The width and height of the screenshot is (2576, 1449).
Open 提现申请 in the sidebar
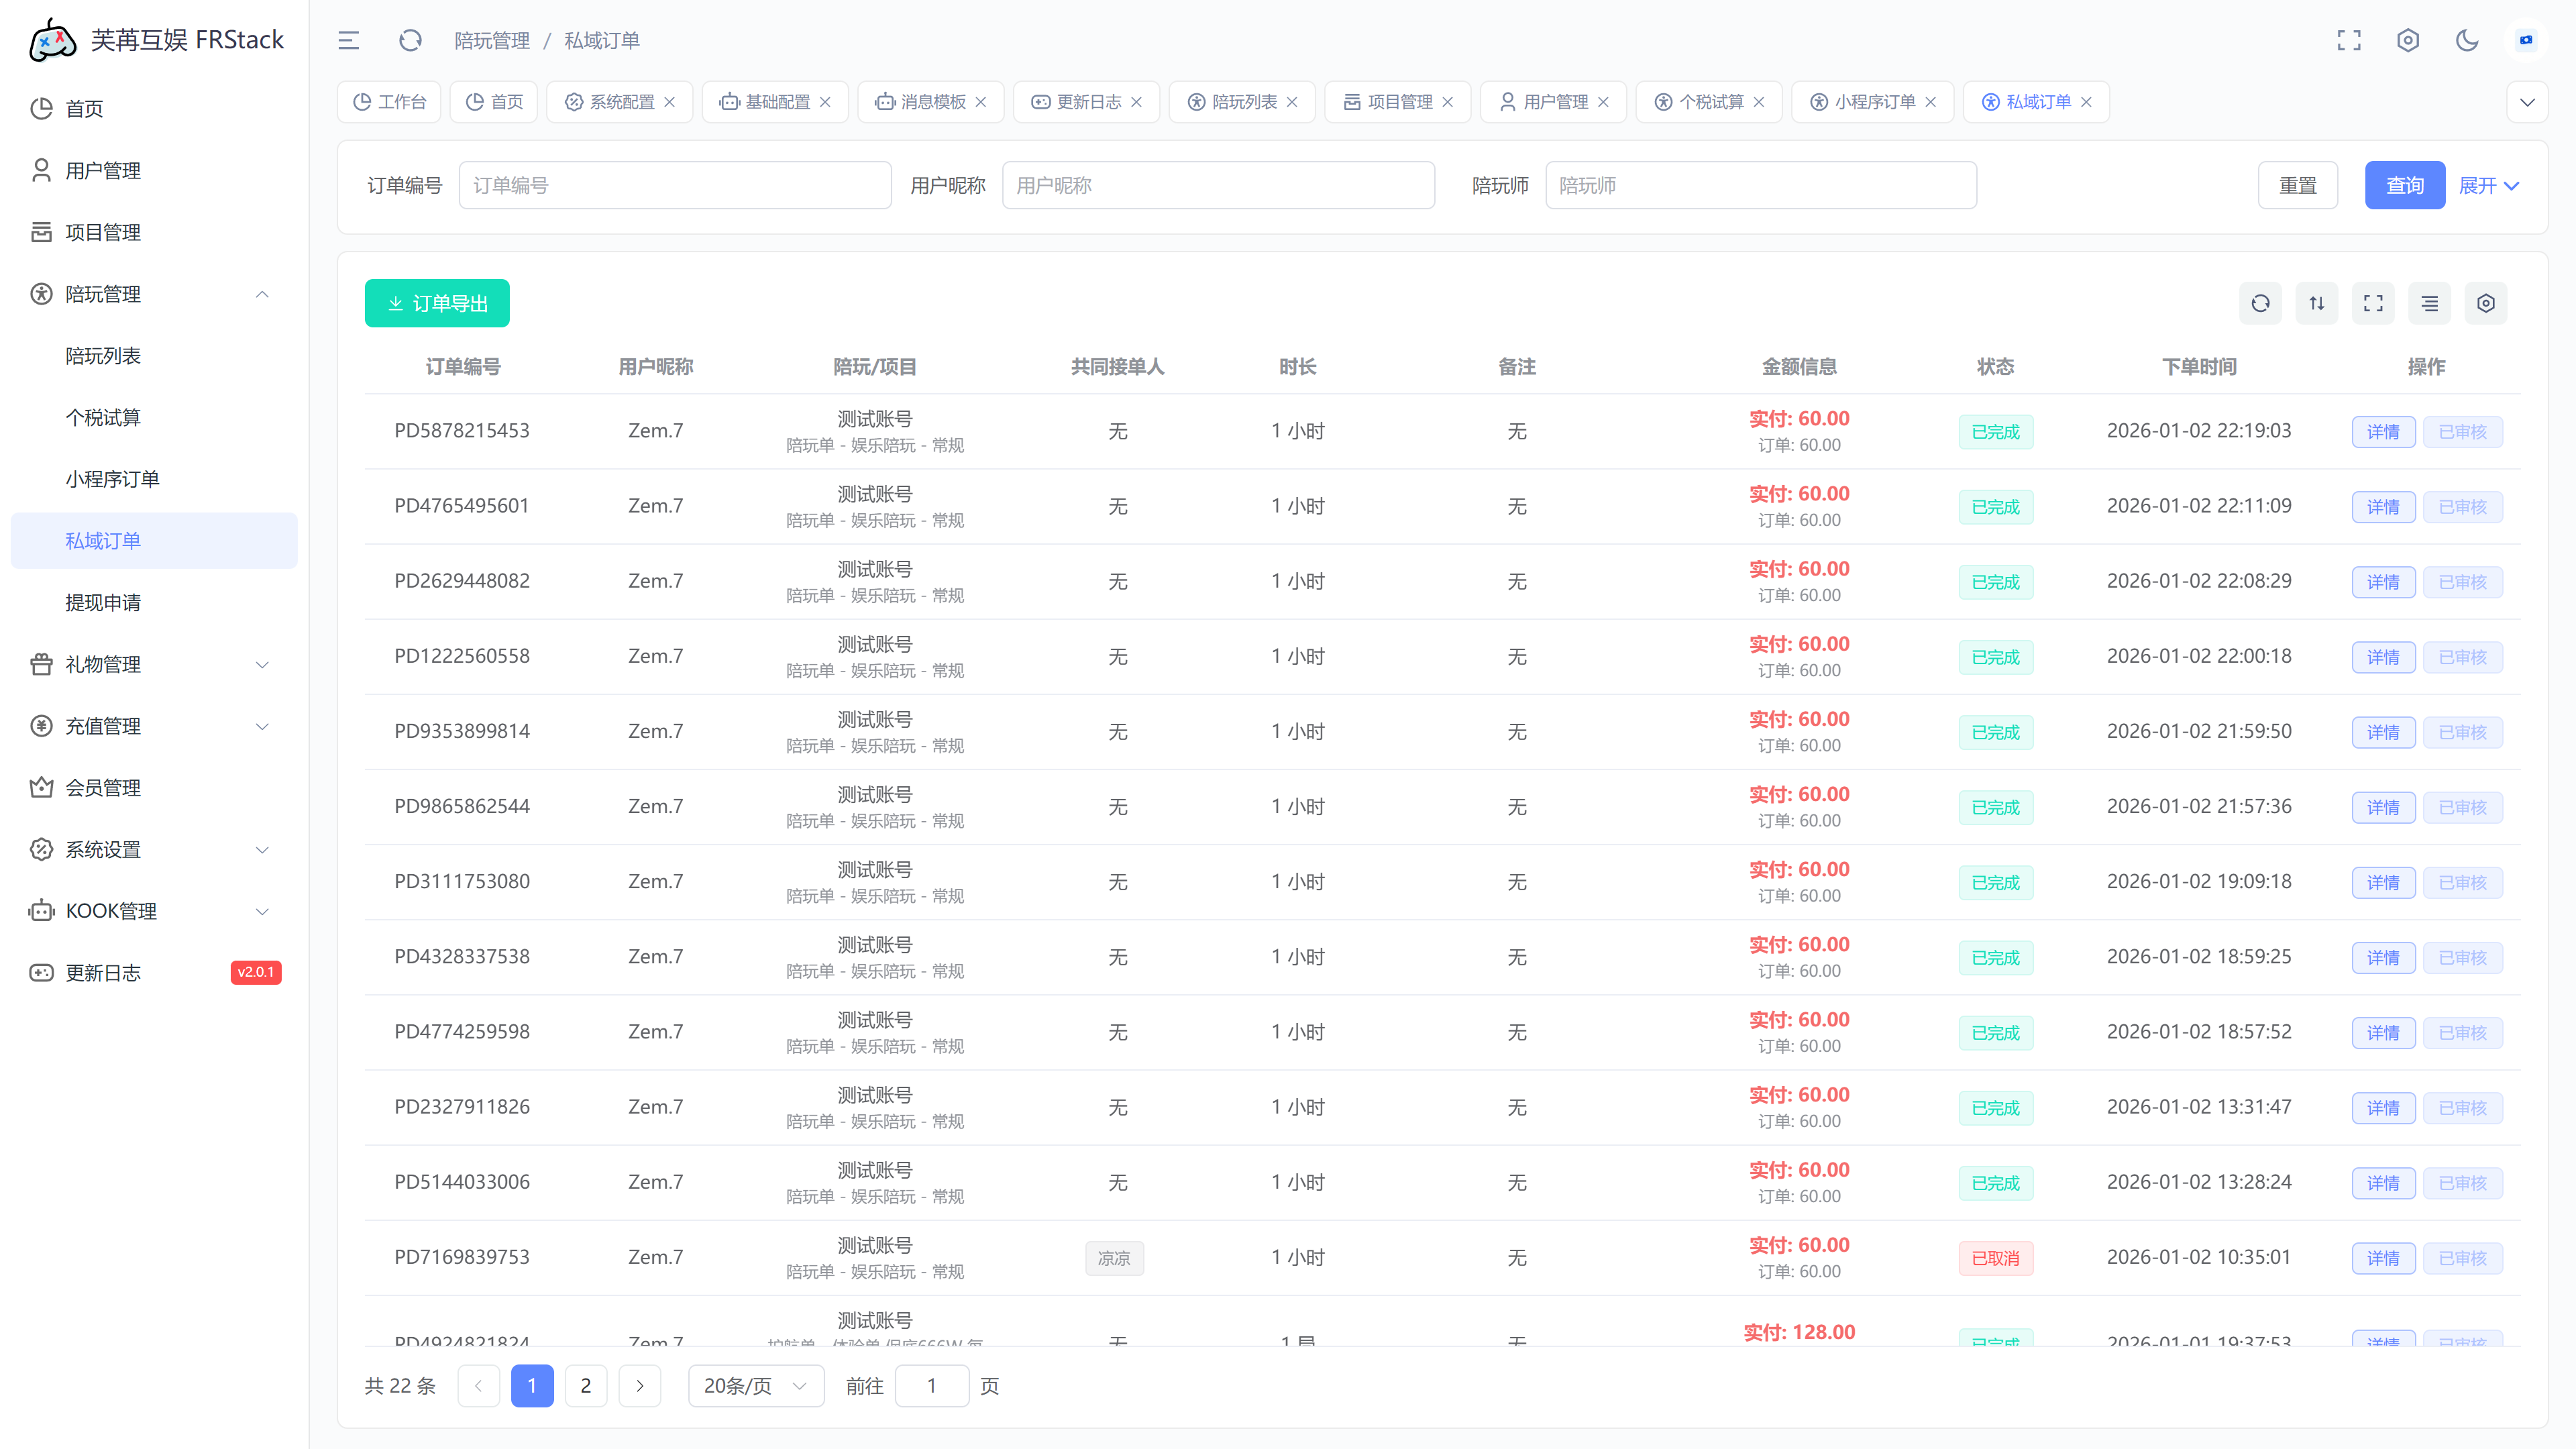[103, 602]
